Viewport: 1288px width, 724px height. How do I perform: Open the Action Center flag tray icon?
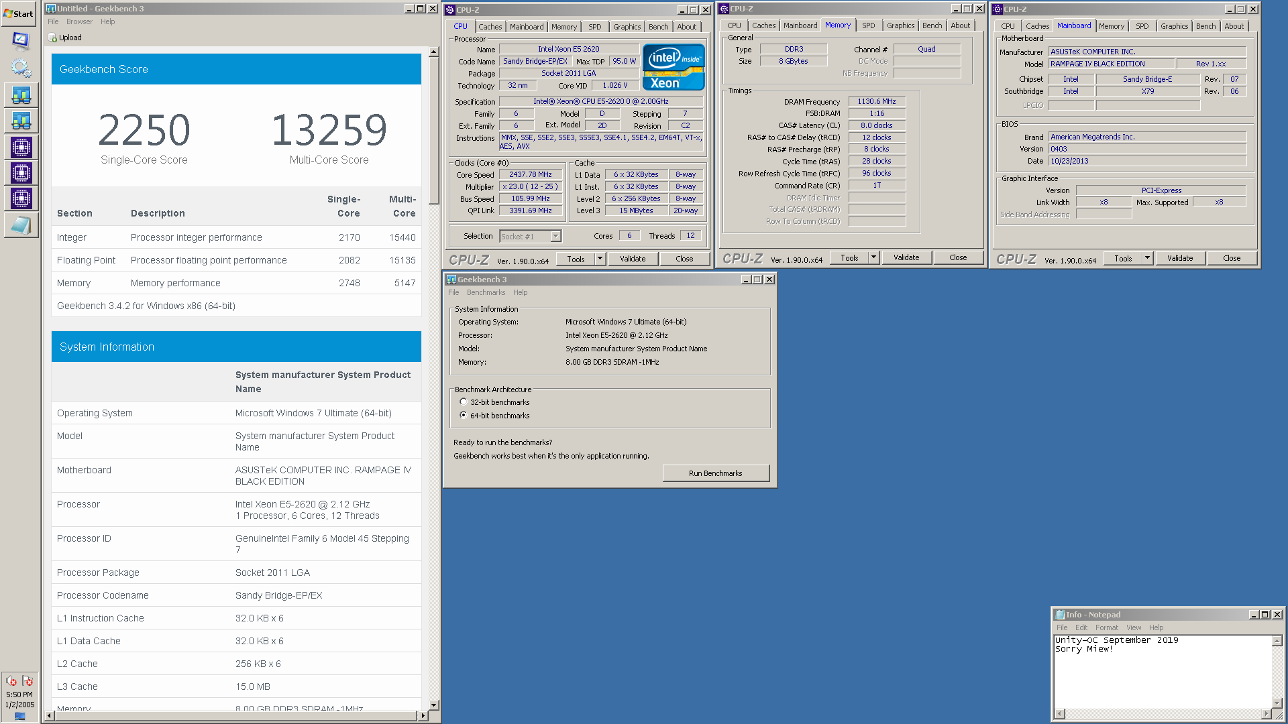pos(28,680)
